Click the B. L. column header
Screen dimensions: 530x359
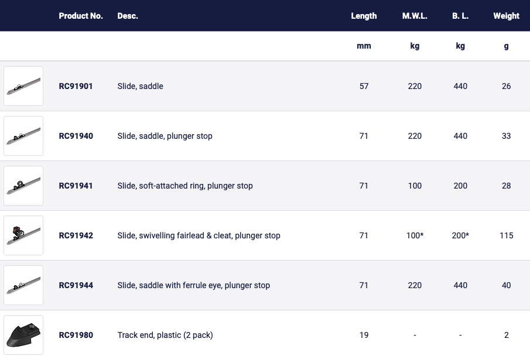click(460, 16)
